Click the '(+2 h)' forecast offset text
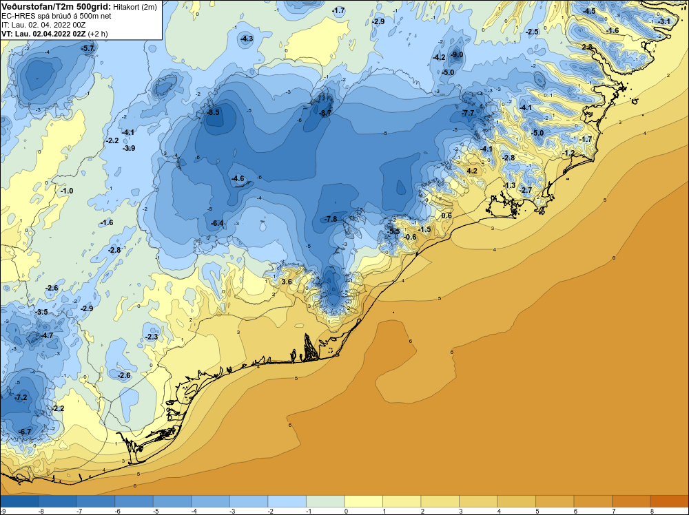The height and width of the screenshot is (515, 689). (98, 34)
